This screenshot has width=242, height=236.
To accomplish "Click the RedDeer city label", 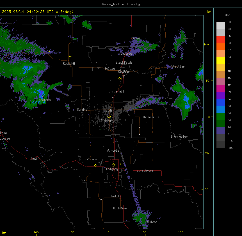I will 124,71.
